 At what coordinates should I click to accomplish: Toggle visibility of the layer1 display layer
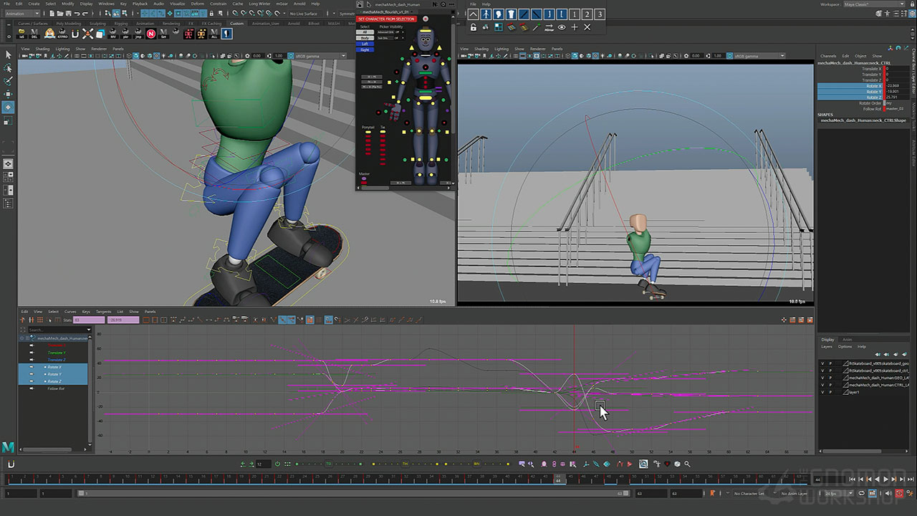click(822, 392)
